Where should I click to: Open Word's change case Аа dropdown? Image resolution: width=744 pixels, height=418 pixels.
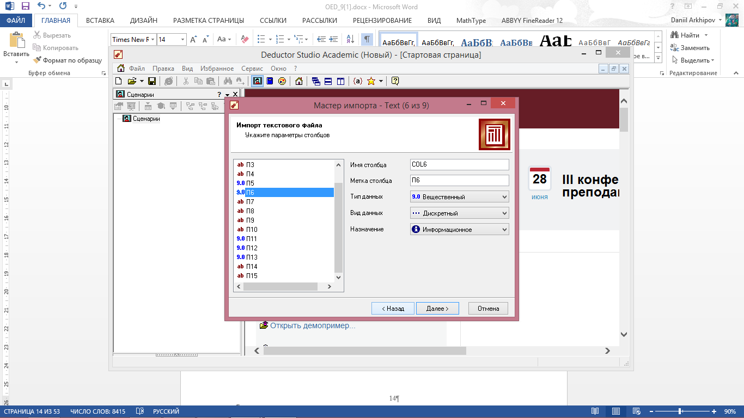224,39
